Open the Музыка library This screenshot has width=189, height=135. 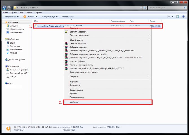(13, 53)
